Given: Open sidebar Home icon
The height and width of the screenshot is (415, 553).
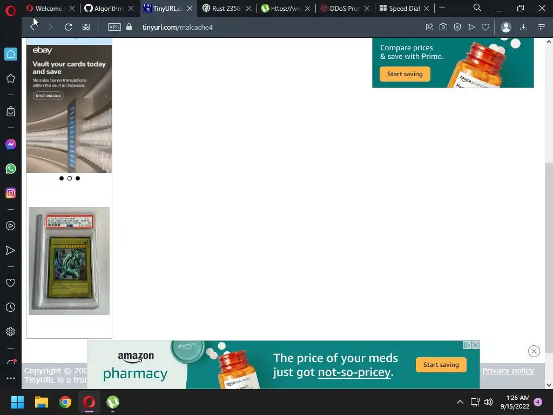Looking at the screenshot, I should (11, 54).
